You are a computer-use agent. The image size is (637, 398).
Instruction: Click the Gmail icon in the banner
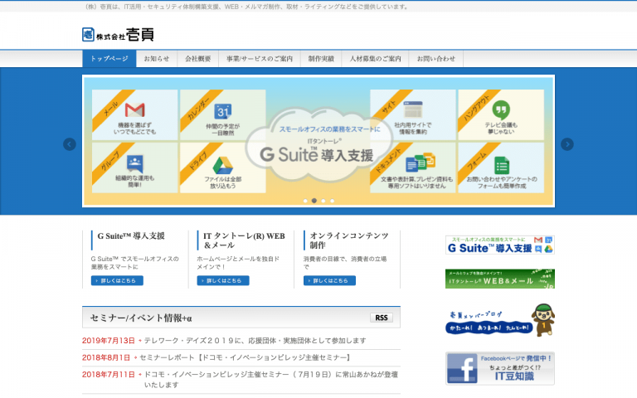[x=135, y=109]
